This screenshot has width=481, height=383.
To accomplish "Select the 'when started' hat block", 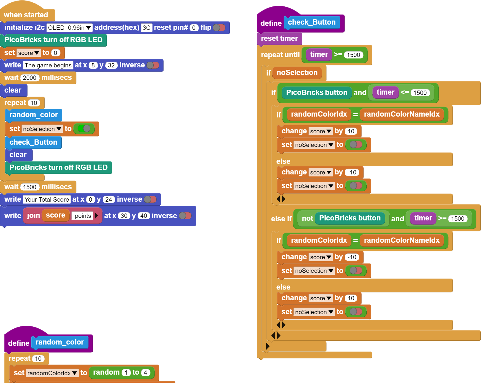I will click(x=26, y=14).
